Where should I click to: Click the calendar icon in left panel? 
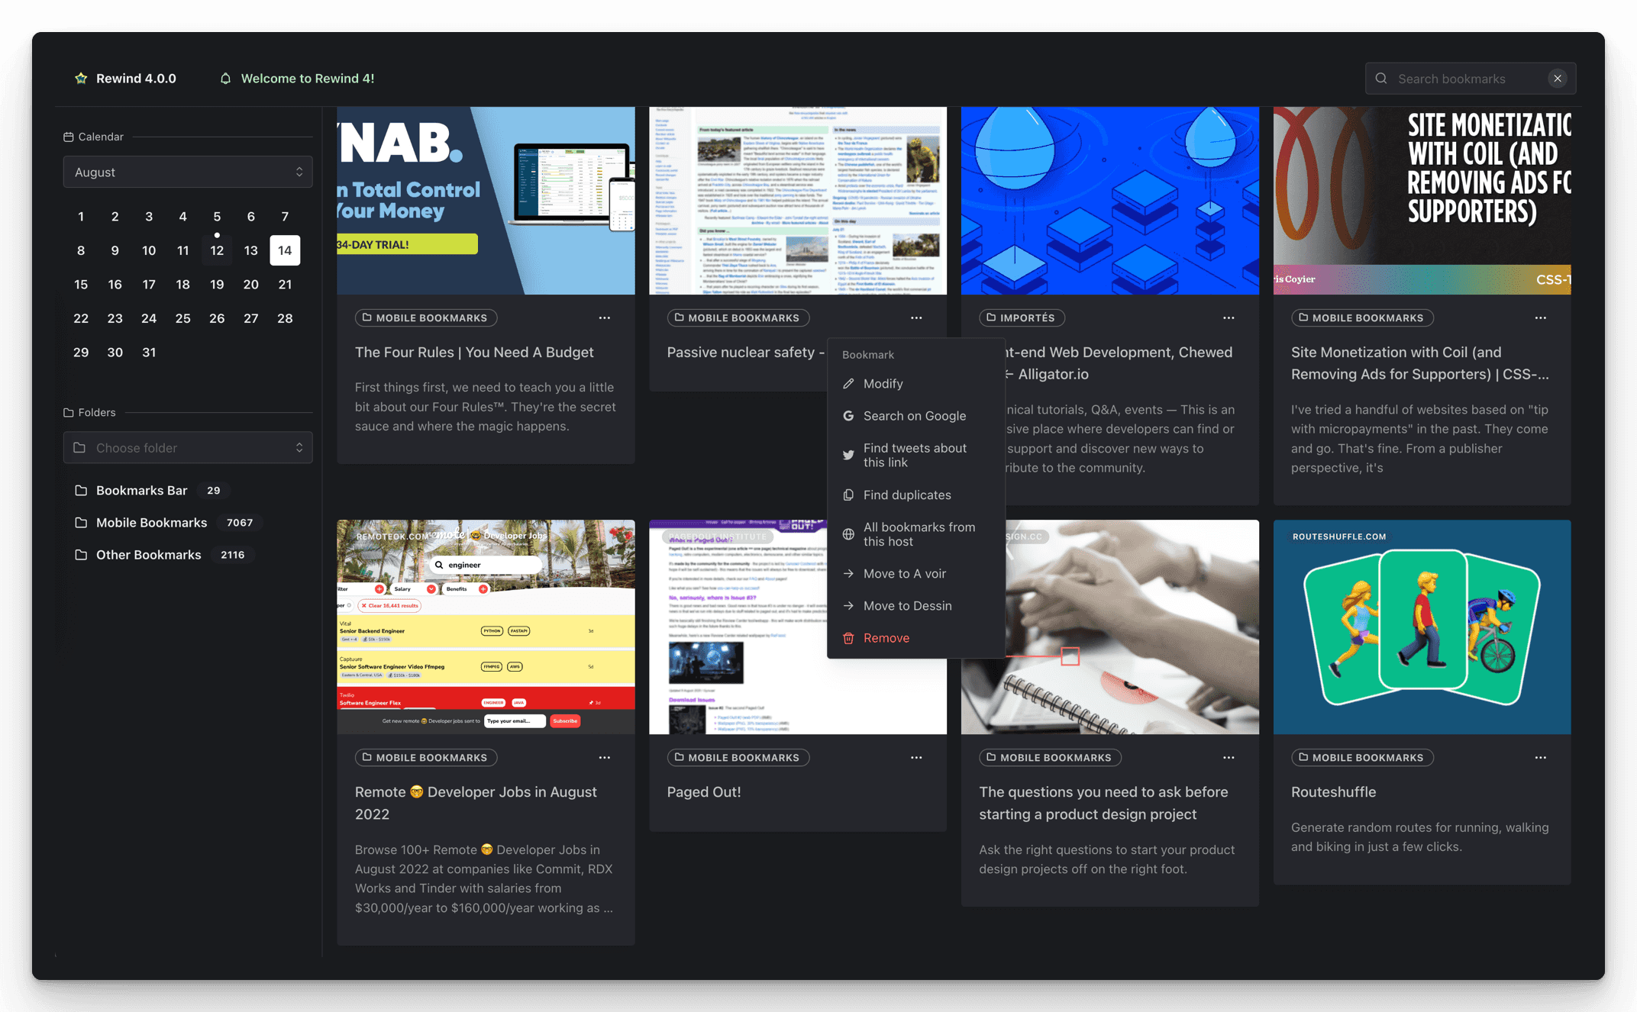point(68,136)
